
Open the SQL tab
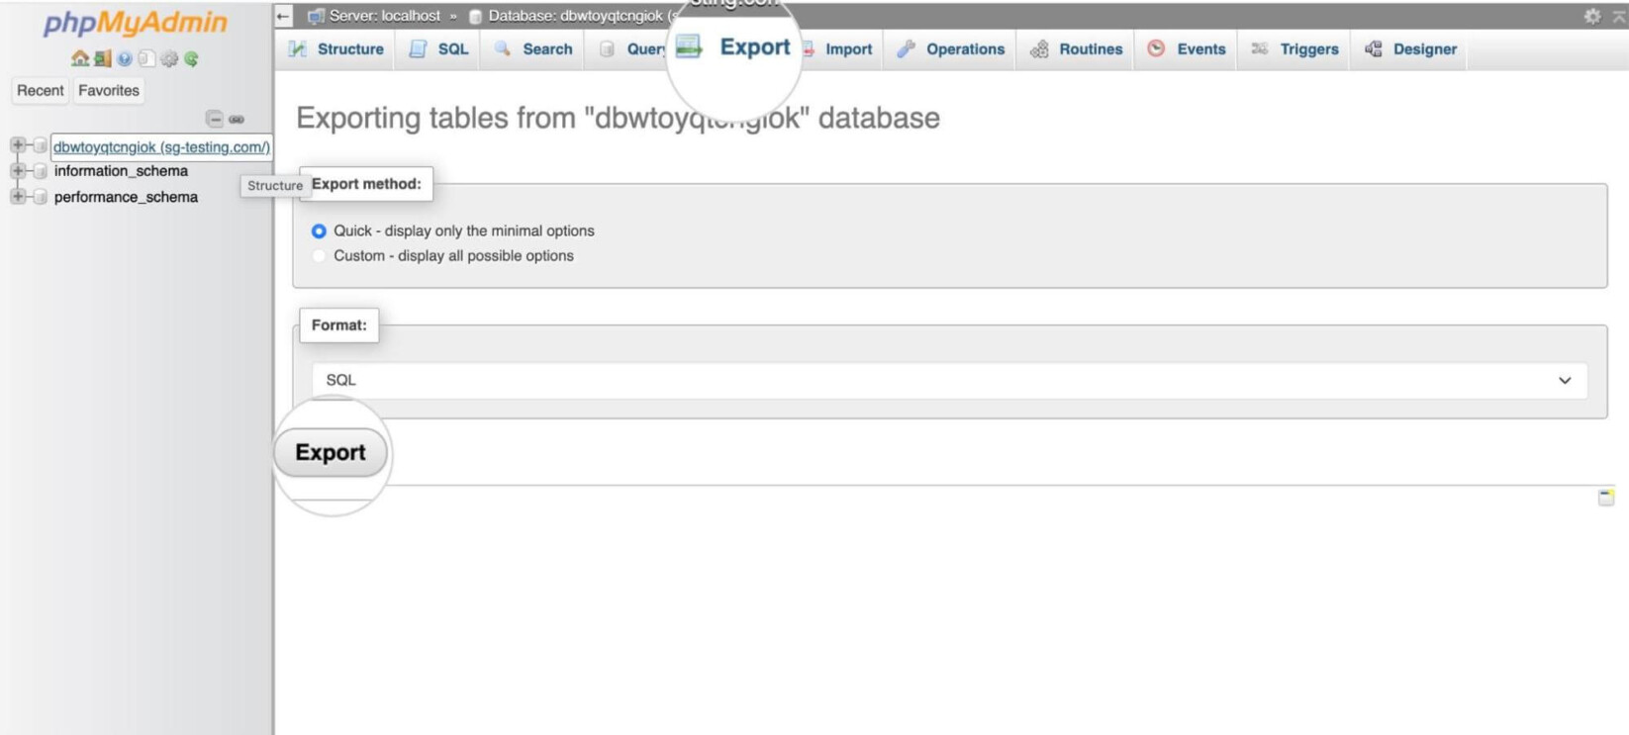[x=438, y=48]
